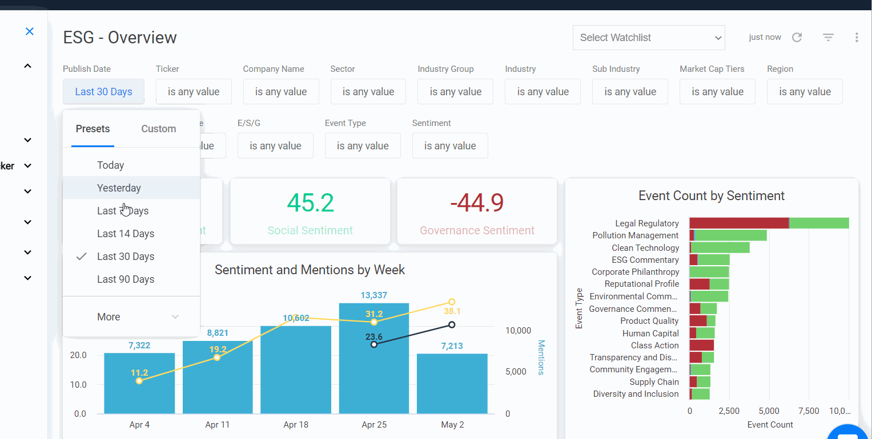Expand the More presets chevron
Viewport: 872px width, 439px height.
point(175,317)
